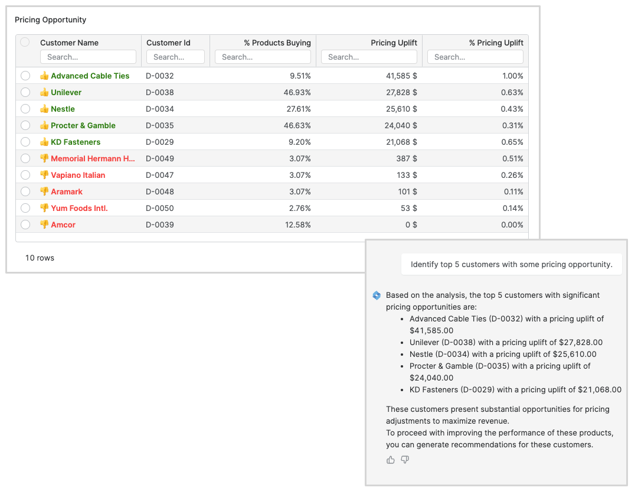
Task: Toggle the select-all circle in table header
Action: 25,42
